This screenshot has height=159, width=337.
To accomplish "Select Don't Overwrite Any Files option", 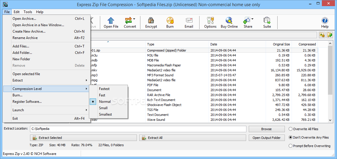I will pyautogui.click(x=291, y=137).
